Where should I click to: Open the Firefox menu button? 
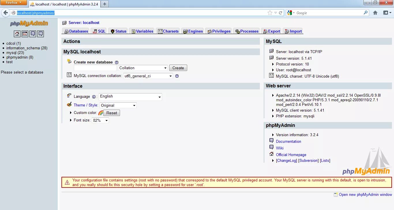click(14, 3)
